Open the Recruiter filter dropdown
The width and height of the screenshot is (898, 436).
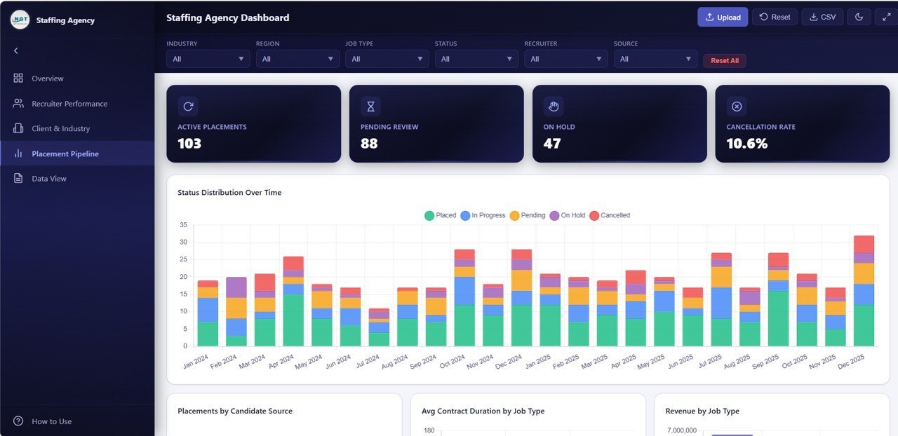565,59
